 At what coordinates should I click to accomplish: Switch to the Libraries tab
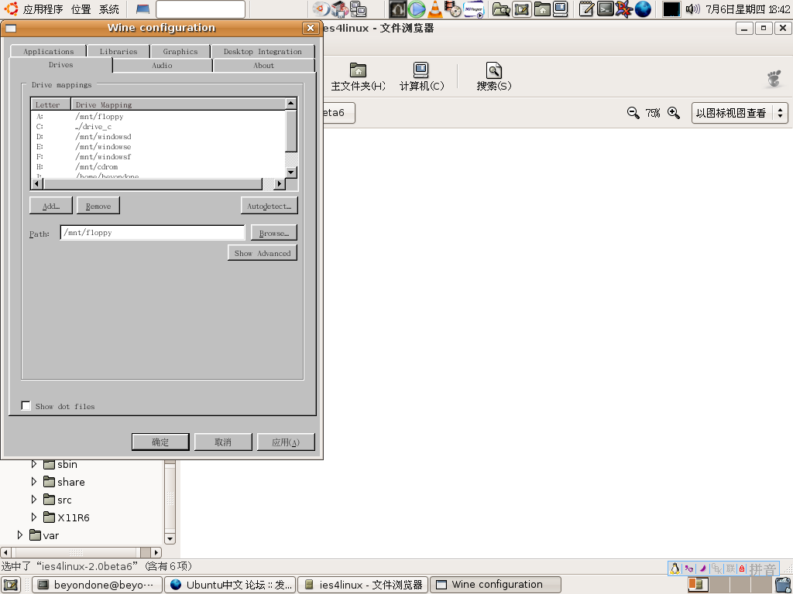point(118,52)
